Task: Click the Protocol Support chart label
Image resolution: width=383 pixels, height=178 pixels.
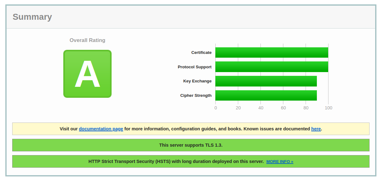Action: (195, 67)
